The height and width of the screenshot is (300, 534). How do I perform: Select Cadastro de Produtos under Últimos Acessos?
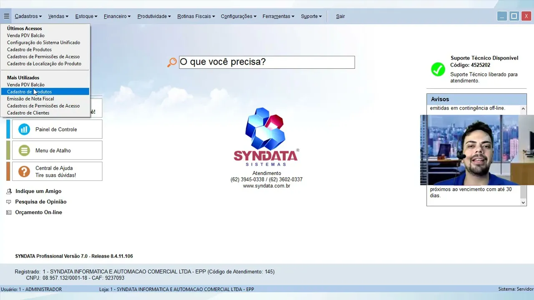point(29,50)
